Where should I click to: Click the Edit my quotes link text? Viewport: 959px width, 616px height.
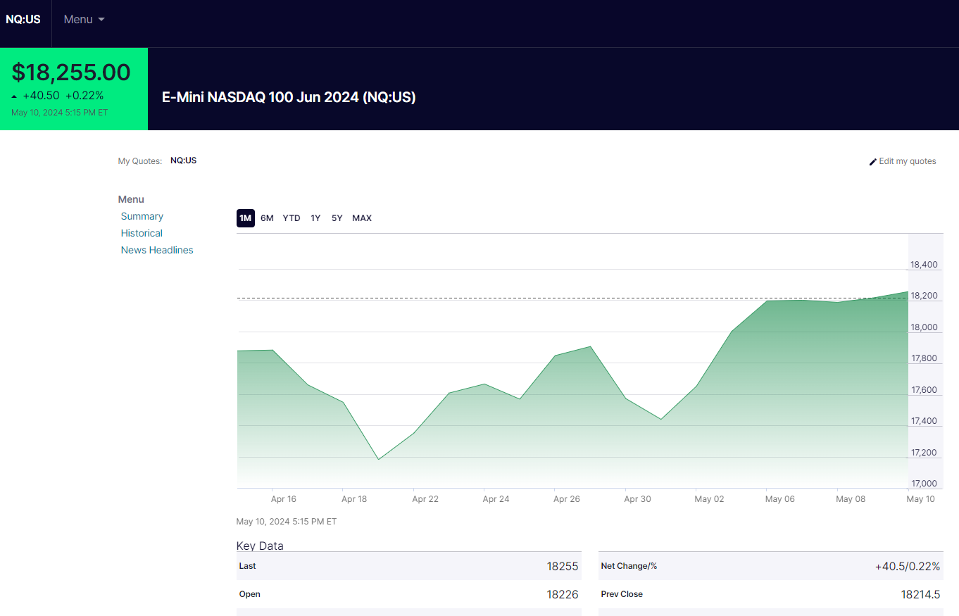(908, 161)
